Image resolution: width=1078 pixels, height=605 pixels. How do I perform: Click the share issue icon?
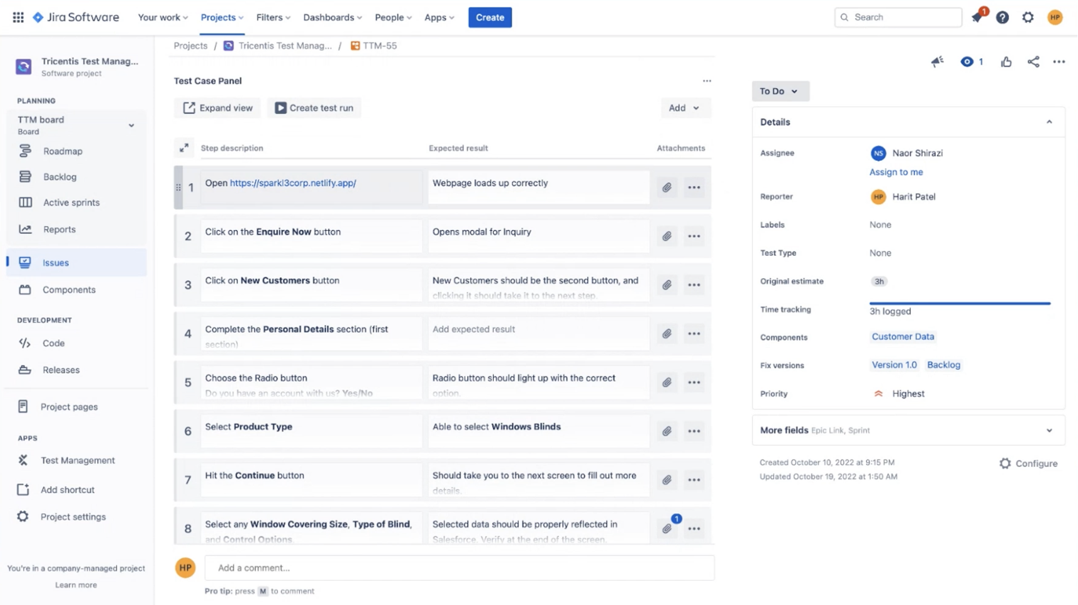click(x=1033, y=61)
